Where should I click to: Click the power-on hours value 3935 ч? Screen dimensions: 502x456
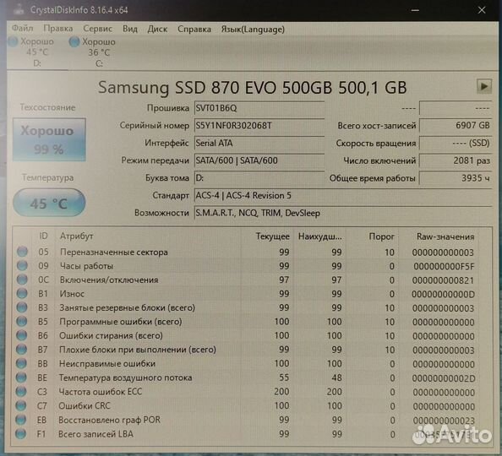(456, 178)
